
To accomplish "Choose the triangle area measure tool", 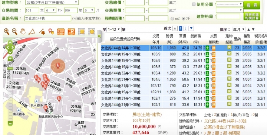I will click(32, 32).
